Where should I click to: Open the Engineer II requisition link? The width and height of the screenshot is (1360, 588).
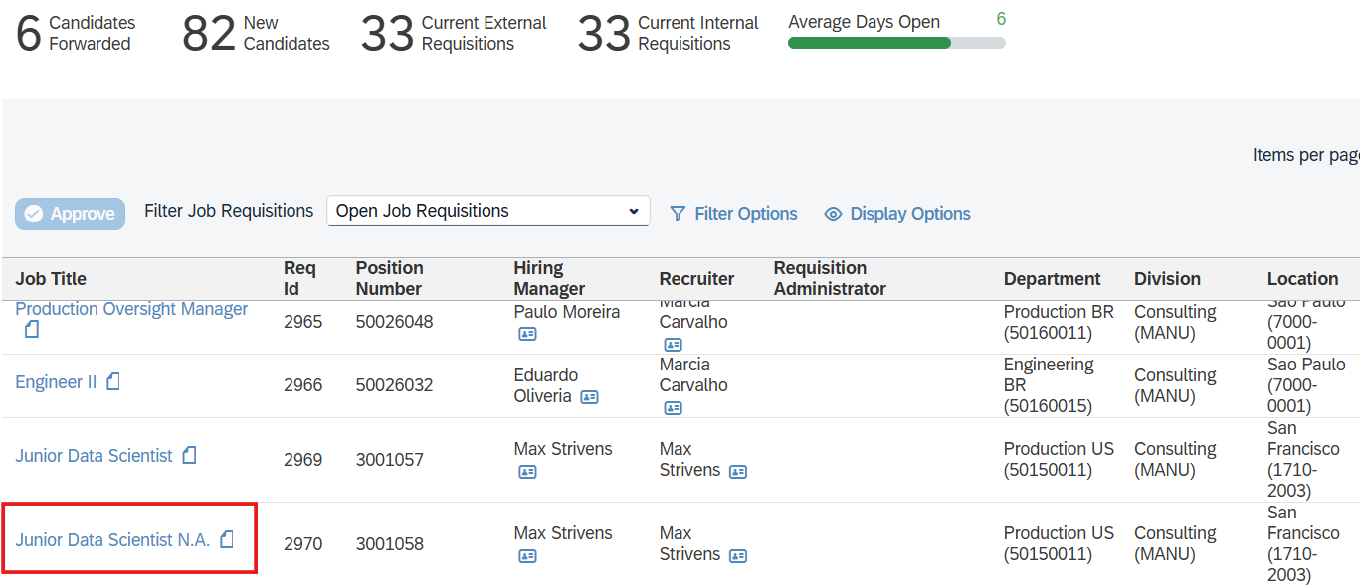point(55,381)
